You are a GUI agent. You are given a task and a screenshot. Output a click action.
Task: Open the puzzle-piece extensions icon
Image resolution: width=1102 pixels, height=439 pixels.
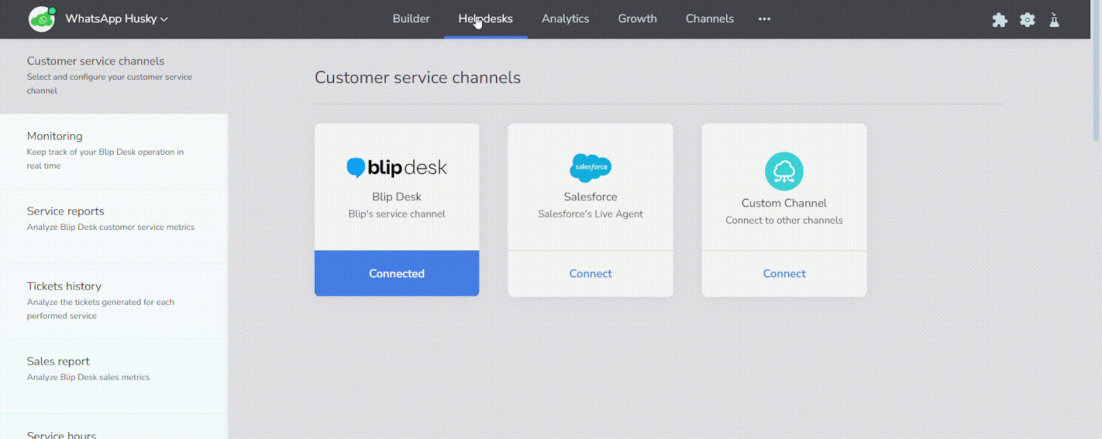point(1000,20)
